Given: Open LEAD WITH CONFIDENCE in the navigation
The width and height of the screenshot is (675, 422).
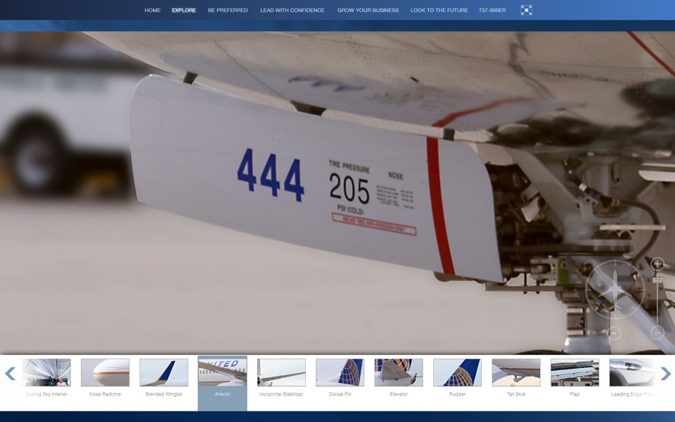Looking at the screenshot, I should point(292,11).
